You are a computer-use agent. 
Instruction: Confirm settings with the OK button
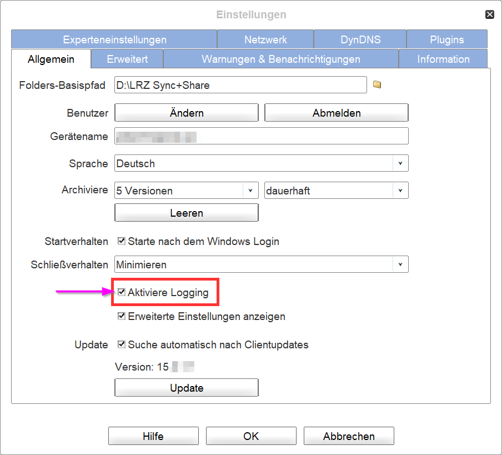pos(251,436)
